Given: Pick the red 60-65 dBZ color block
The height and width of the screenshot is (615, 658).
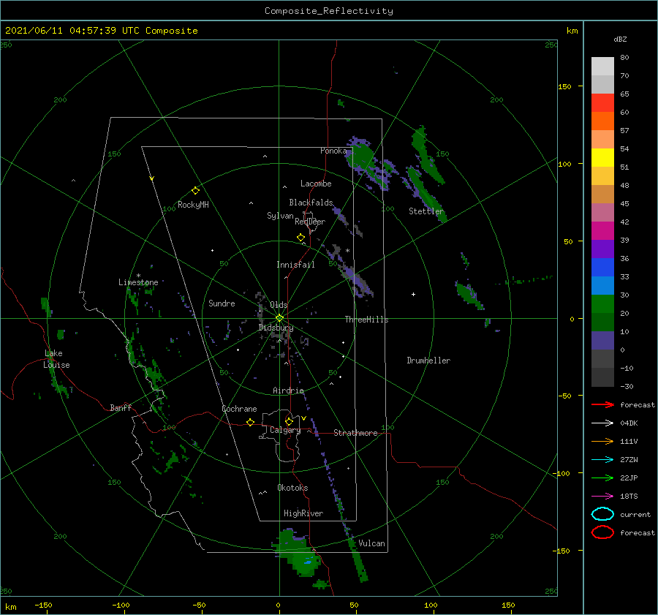Looking at the screenshot, I should tap(602, 103).
